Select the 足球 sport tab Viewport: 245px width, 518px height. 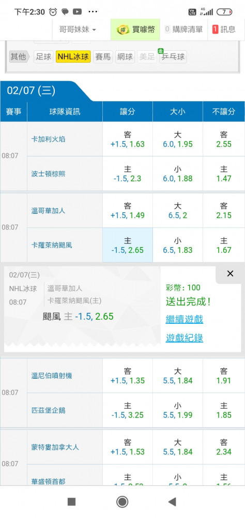pyautogui.click(x=43, y=57)
